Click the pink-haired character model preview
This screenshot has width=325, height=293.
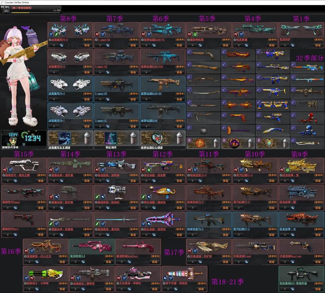(23, 76)
